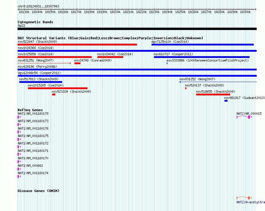Open the NAT2|N-acetyltra OMIM label
This screenshot has height=211, width=265.
point(251,202)
